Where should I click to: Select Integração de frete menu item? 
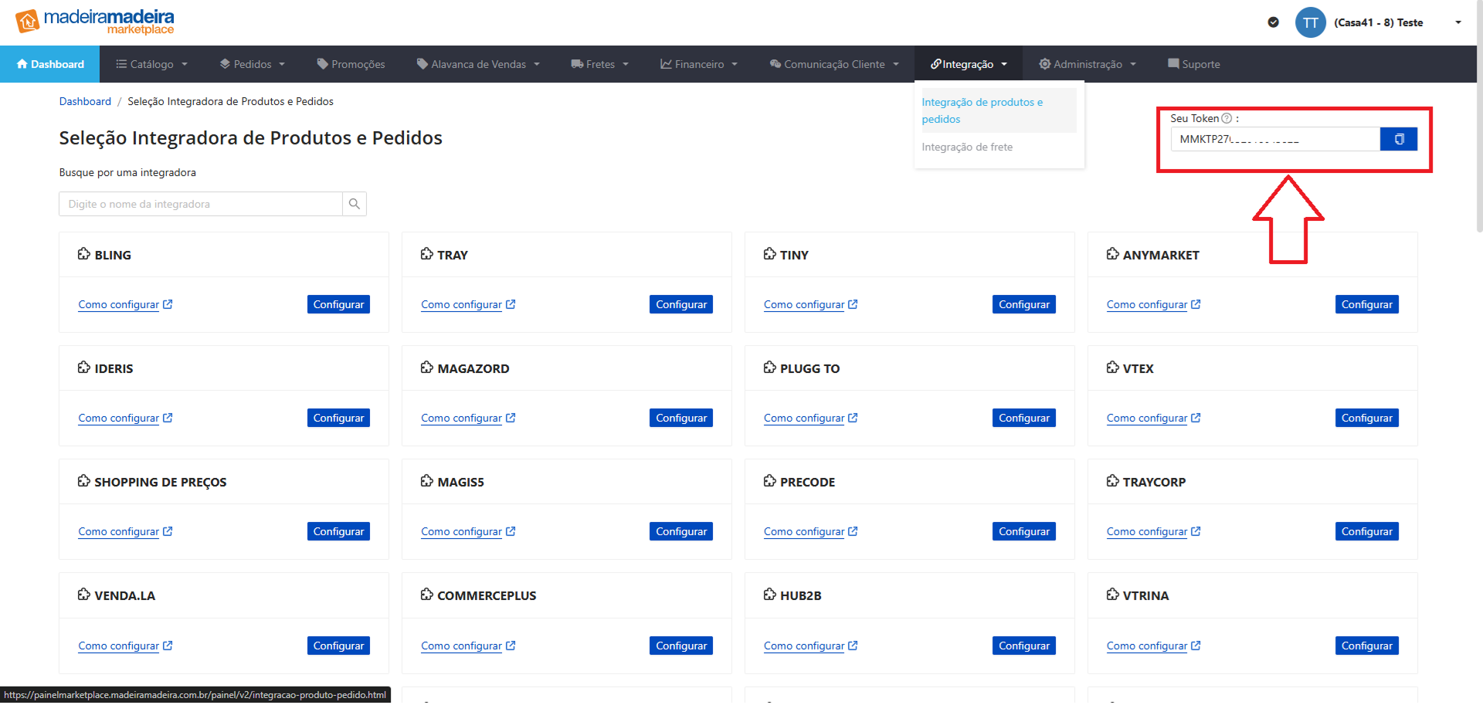[x=967, y=147]
